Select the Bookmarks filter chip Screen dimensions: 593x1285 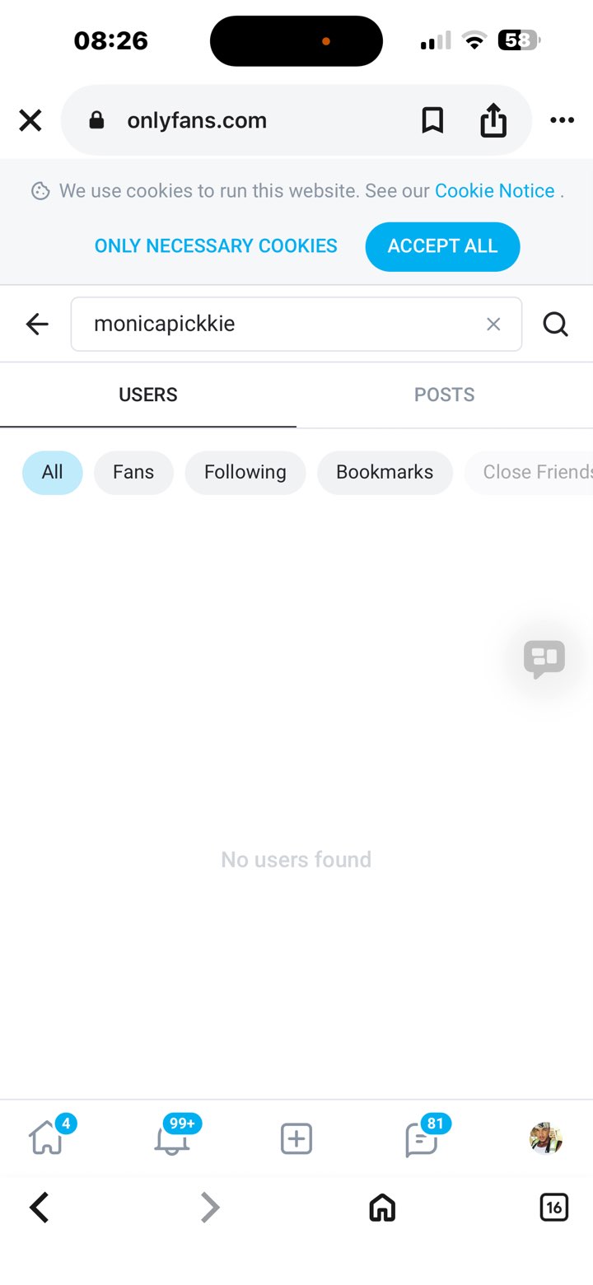[x=385, y=472]
